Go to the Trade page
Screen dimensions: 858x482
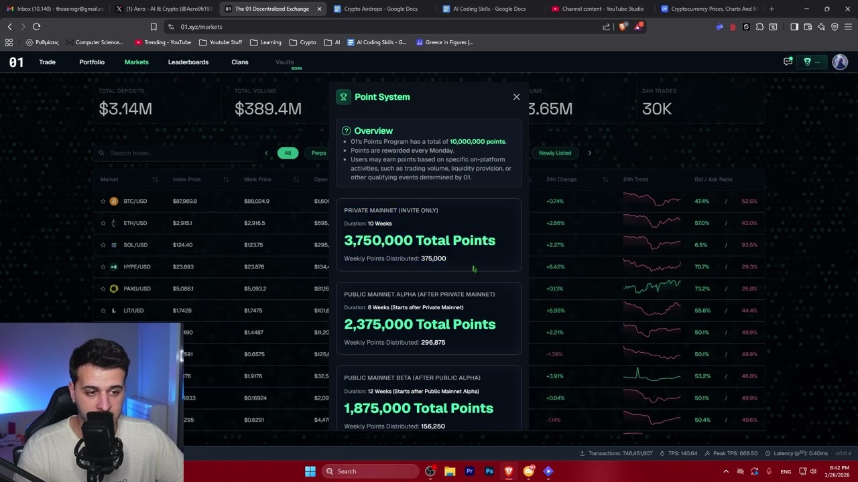47,62
